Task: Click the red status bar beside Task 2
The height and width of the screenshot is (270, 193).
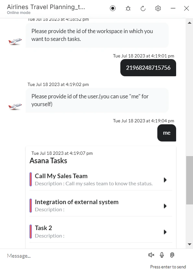Action: coord(30,231)
